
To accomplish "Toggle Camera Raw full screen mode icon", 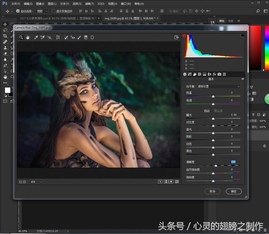I will click(177, 37).
